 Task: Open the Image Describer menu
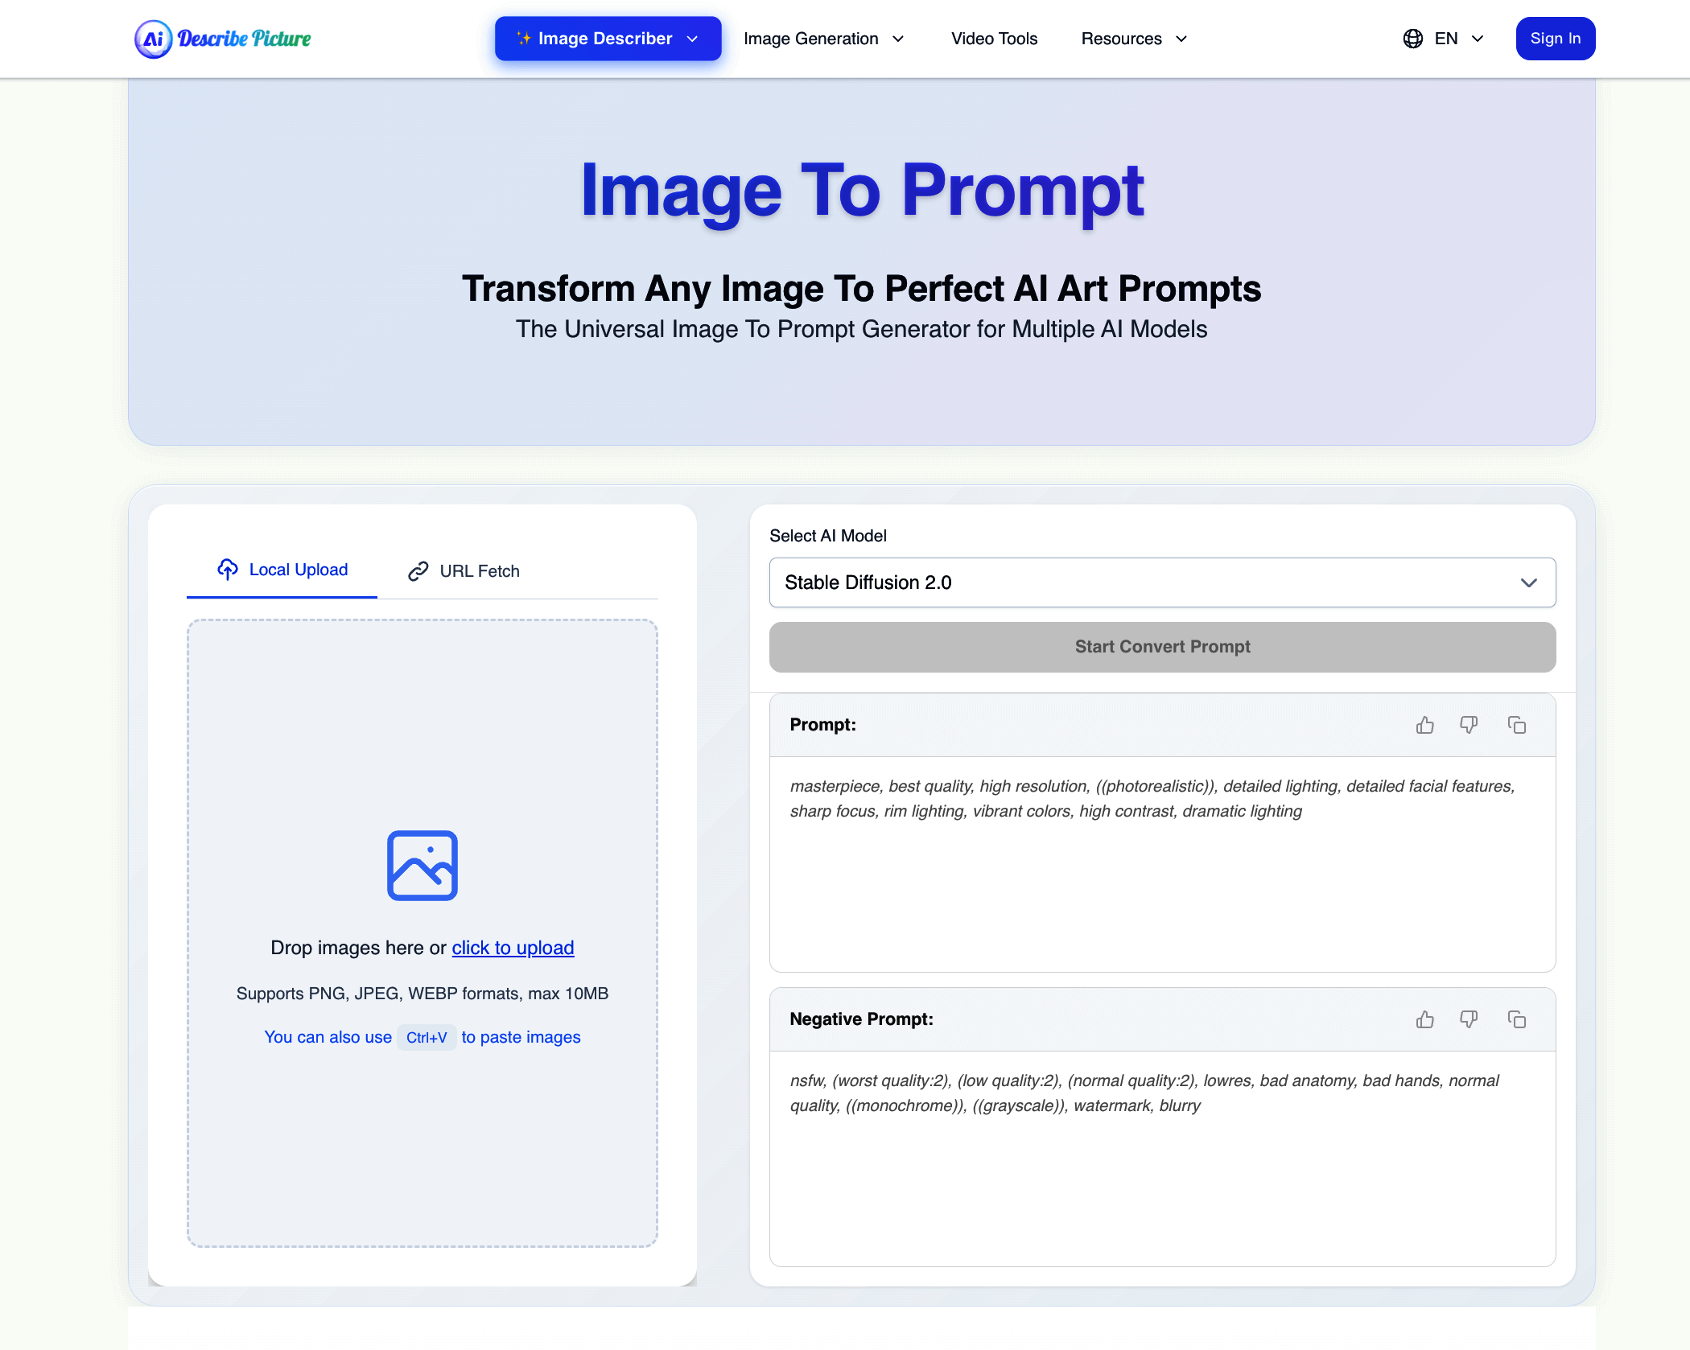coord(607,38)
